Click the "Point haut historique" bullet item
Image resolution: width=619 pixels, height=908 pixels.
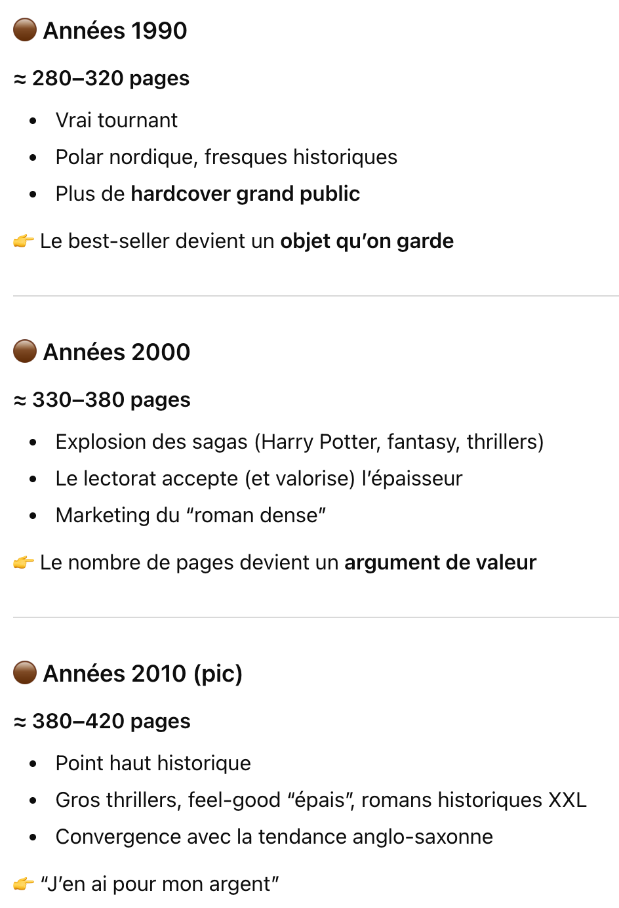[x=153, y=764]
